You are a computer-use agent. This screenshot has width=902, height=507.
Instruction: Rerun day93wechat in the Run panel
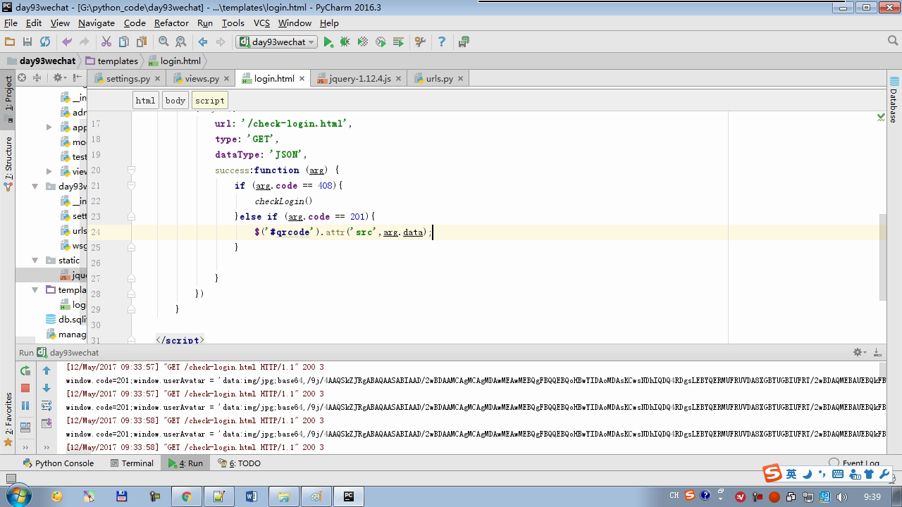[25, 370]
